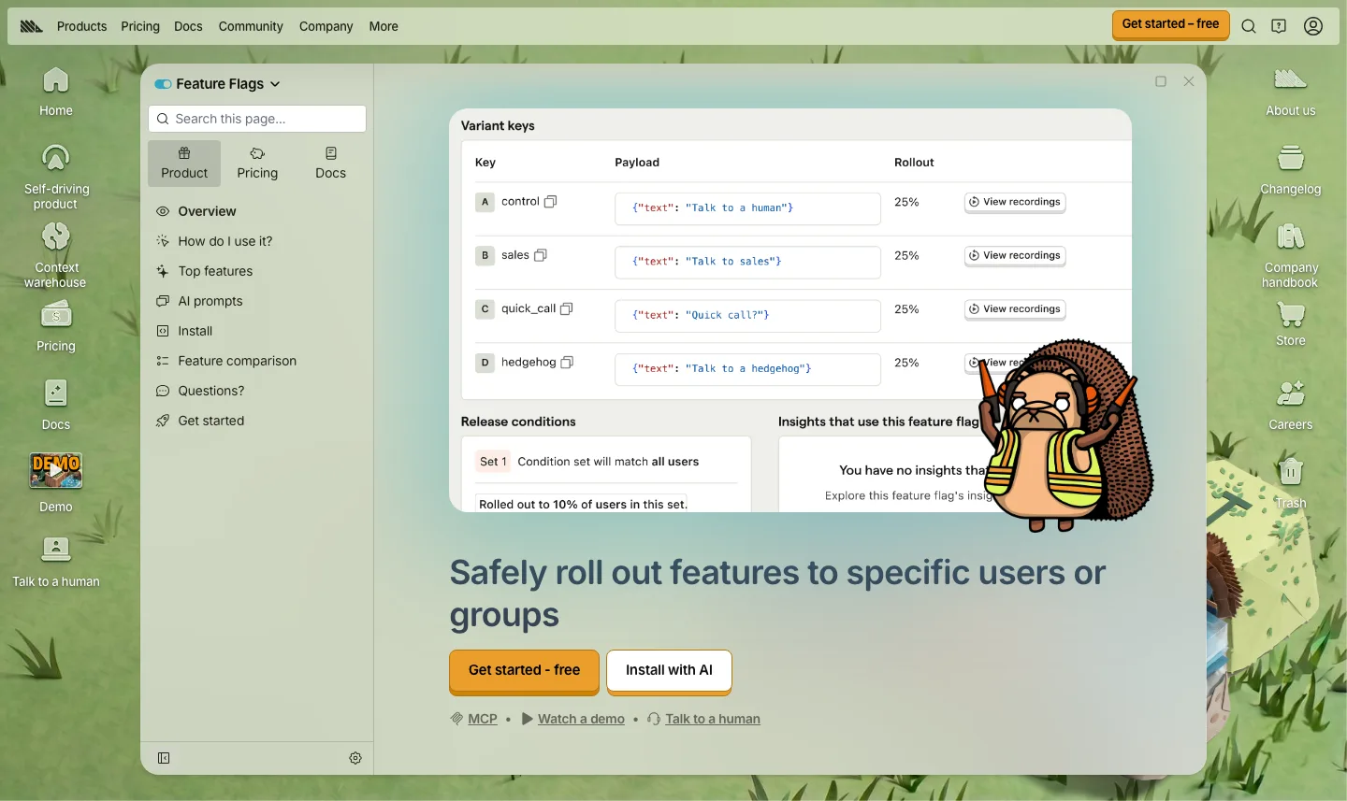Screen dimensions: 1347x801
Task: Launch the Demo desktop icon
Action: coord(56,482)
